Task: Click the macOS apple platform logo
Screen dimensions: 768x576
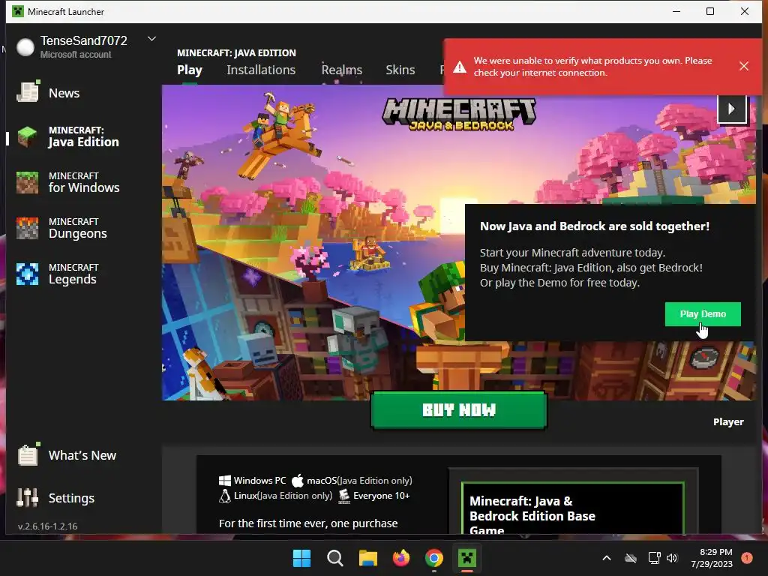Action: [298, 481]
